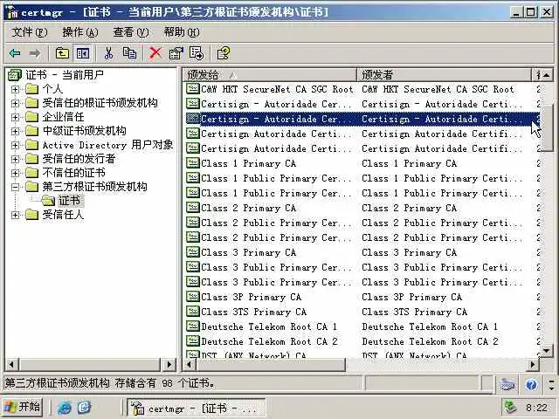Image resolution: width=559 pixels, height=419 pixels.
Task: Select Deutsche Telekom Root CA 2 certificate
Action: coord(269,341)
